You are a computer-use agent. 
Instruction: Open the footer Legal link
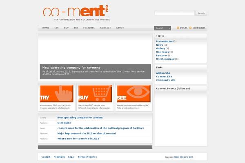71,157
